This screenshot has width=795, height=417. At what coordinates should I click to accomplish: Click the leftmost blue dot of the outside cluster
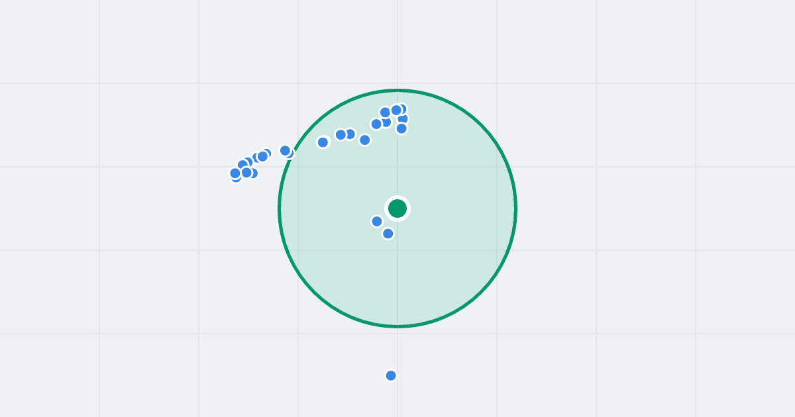coord(235,173)
